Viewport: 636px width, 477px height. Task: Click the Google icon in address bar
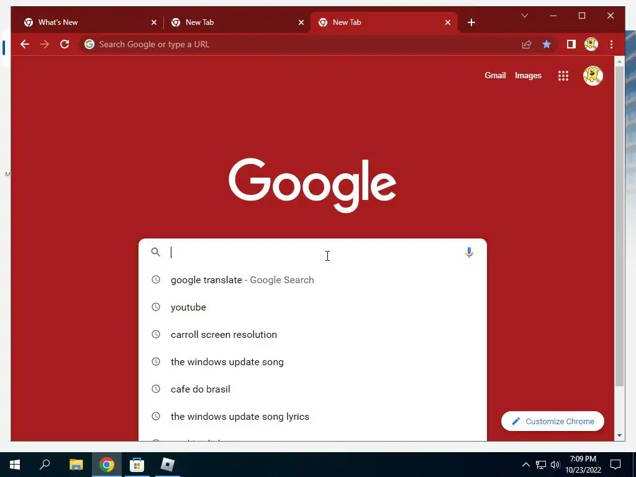89,44
